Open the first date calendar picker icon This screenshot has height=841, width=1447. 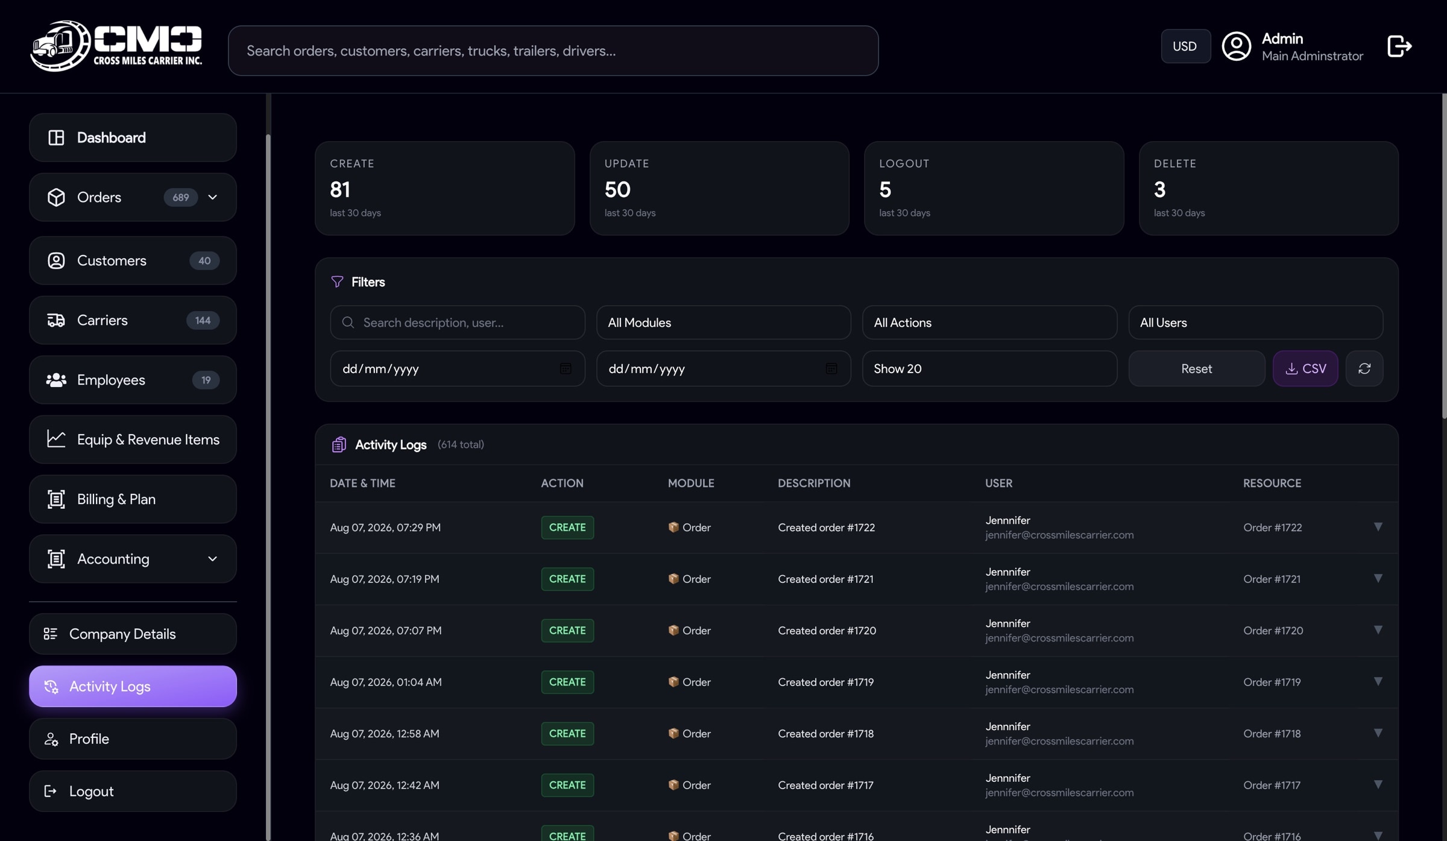tap(566, 368)
